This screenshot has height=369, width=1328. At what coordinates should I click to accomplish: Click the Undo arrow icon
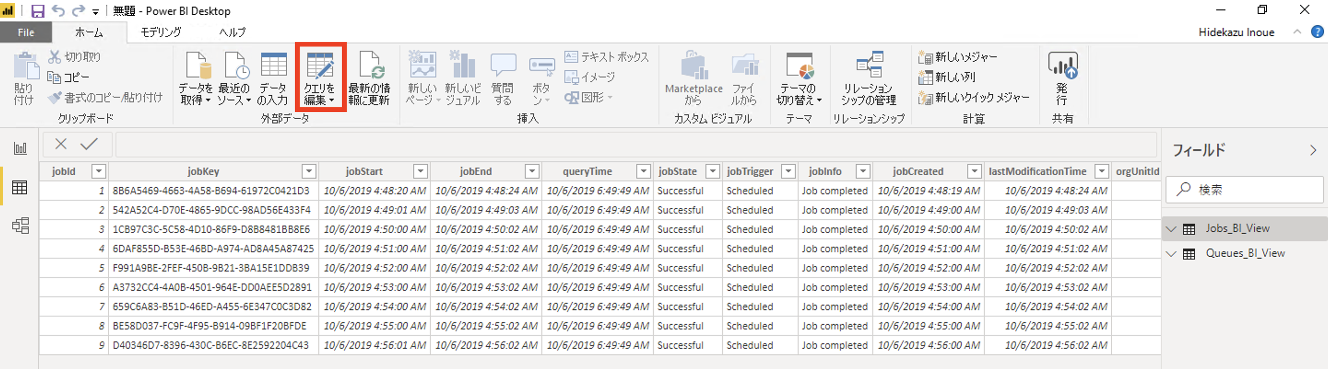pyautogui.click(x=58, y=11)
